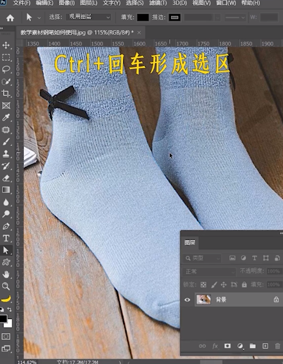Open the 选择(S) menu
Viewport: 283px width, 364px height.
click(x=134, y=3)
